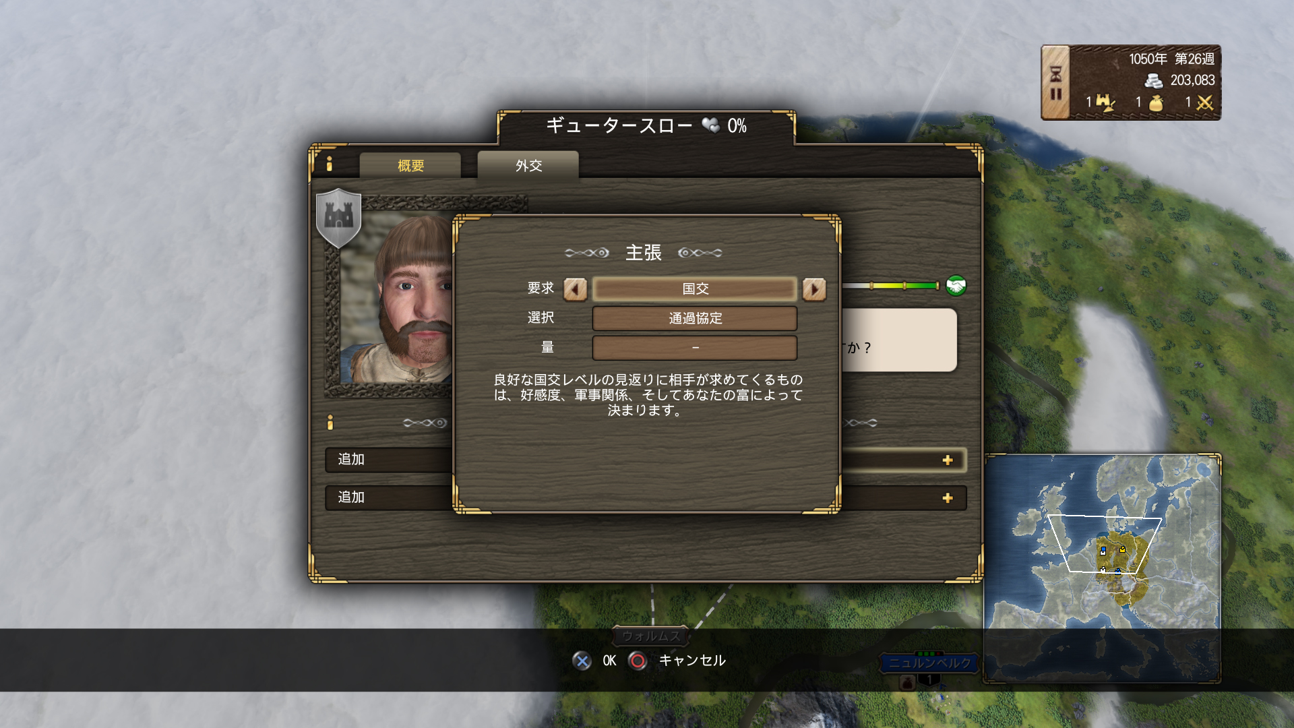The image size is (1294, 728).
Task: Click the silver coins treasury icon
Action: (x=1153, y=81)
